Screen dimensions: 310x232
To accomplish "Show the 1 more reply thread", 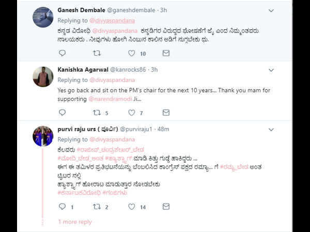I will click(x=75, y=222).
